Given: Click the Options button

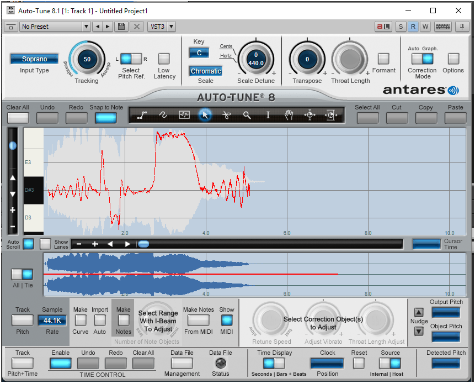Looking at the screenshot, I should (453, 59).
